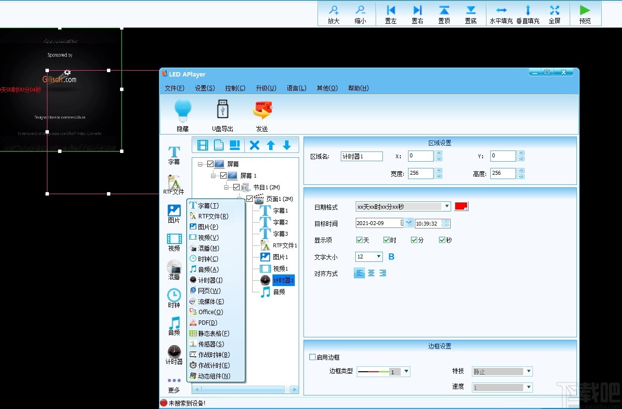This screenshot has height=409, width=622.
Task: Open the 日期格式 date format dropdown
Action: click(x=447, y=206)
